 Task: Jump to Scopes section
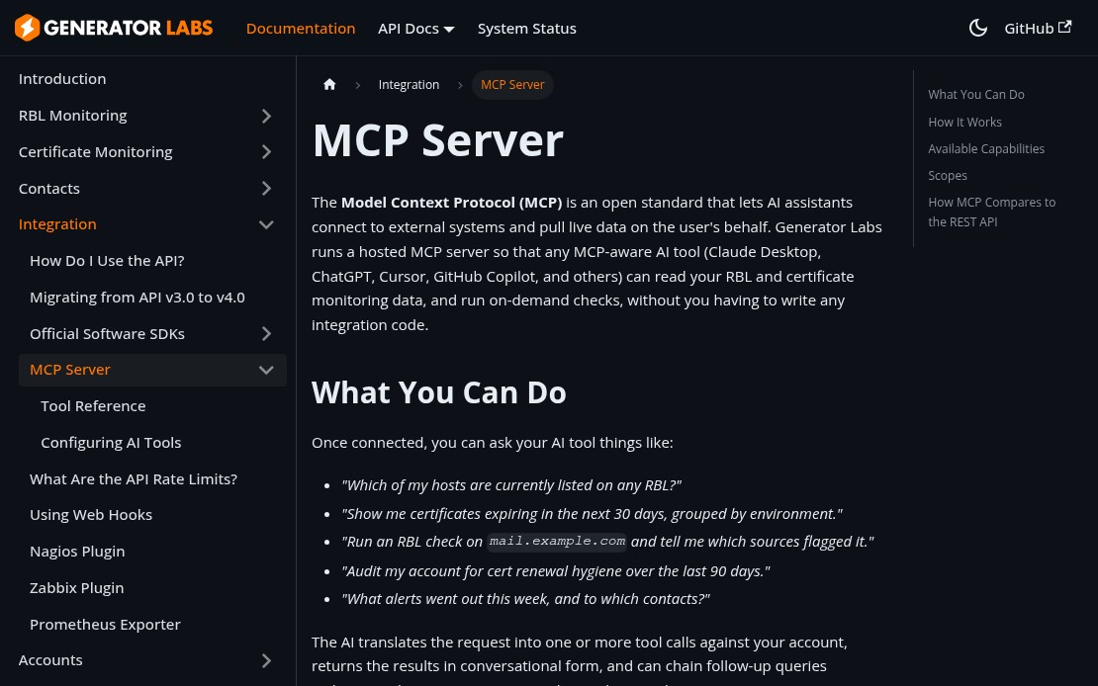point(948,176)
